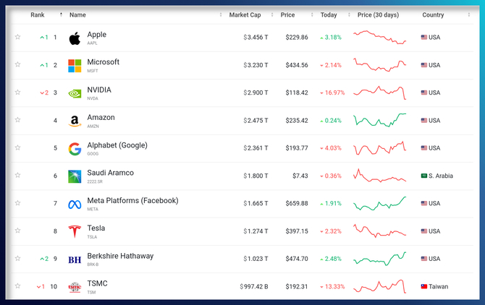Open the Berkshire Hathaway company link

pyautogui.click(x=120, y=257)
